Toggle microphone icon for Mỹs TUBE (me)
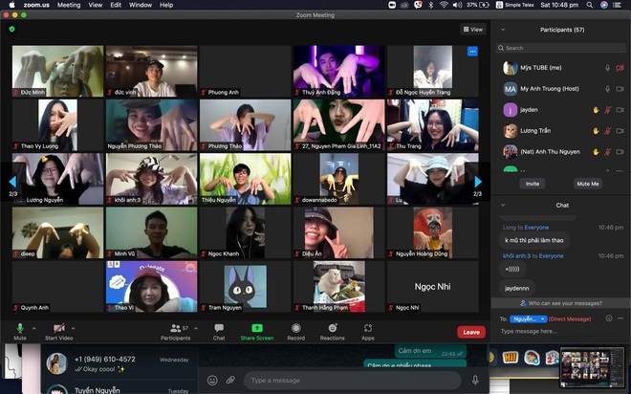631x394 pixels. click(608, 68)
